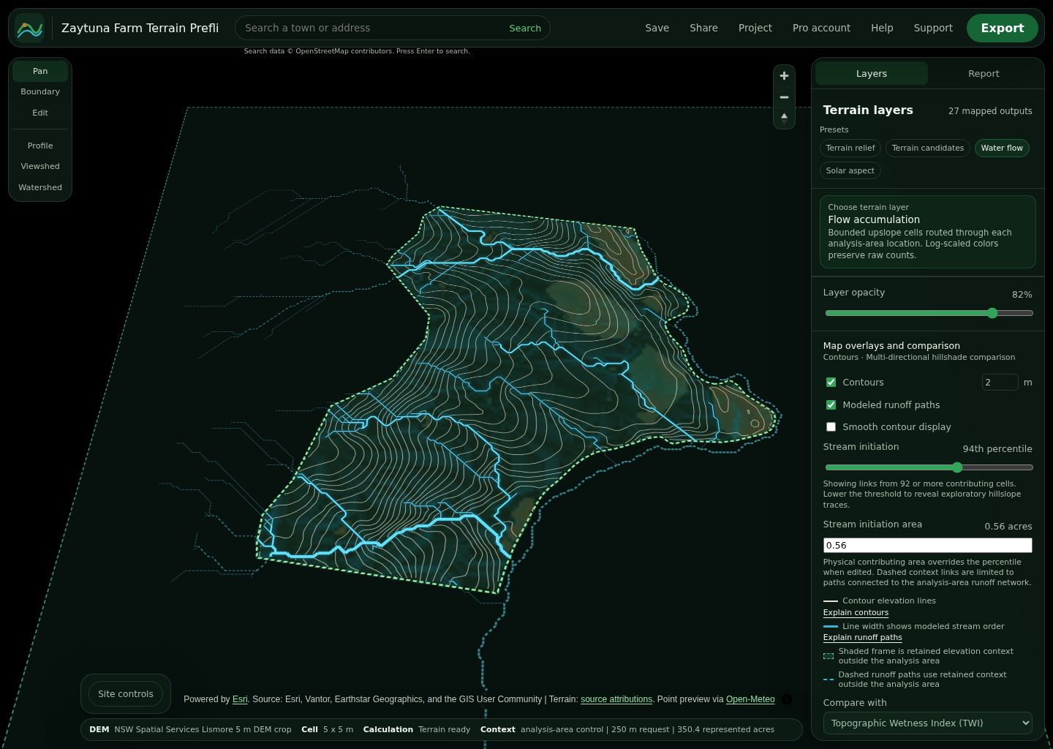Viewport: 1053px width, 749px height.
Task: Choose the Solar aspect preset
Action: (x=850, y=171)
